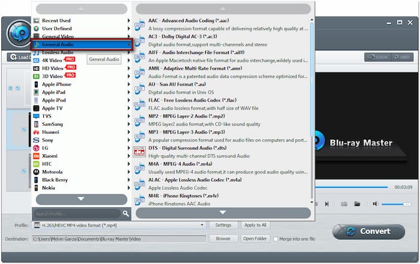The width and height of the screenshot is (420, 264).
Task: Open the Settings button
Action: pyautogui.click(x=223, y=225)
